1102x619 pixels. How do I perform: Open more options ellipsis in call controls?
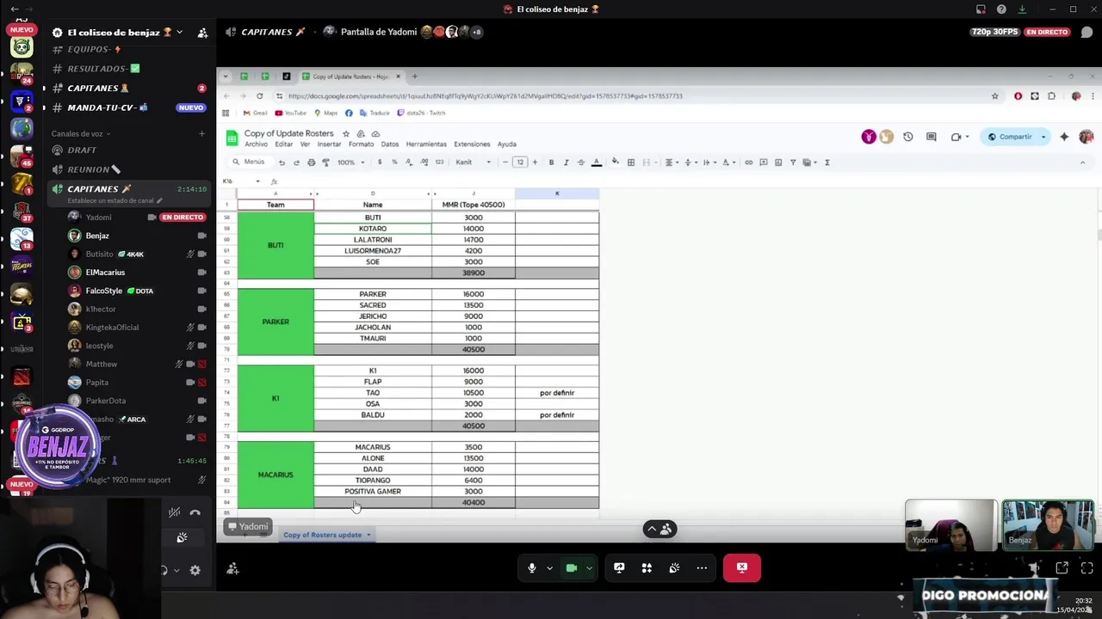(702, 567)
